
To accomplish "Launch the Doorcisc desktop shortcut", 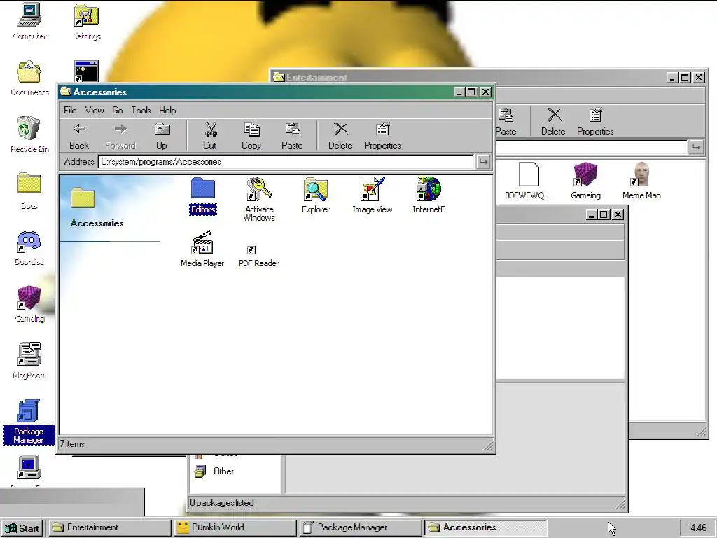I will coord(29,248).
